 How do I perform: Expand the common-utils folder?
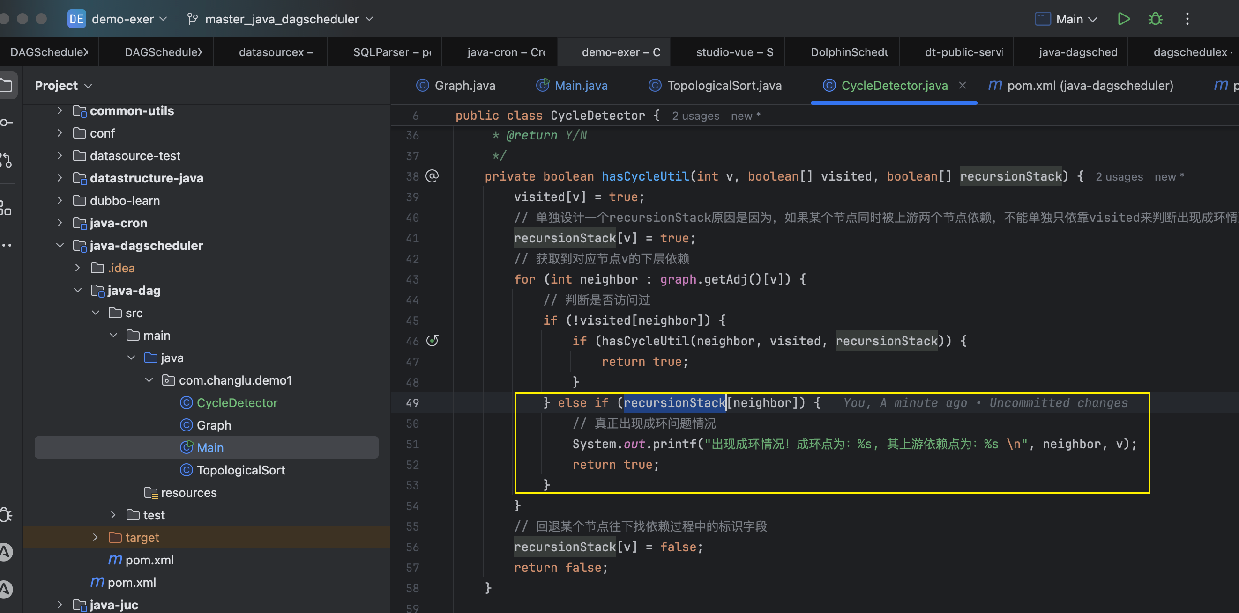(60, 110)
